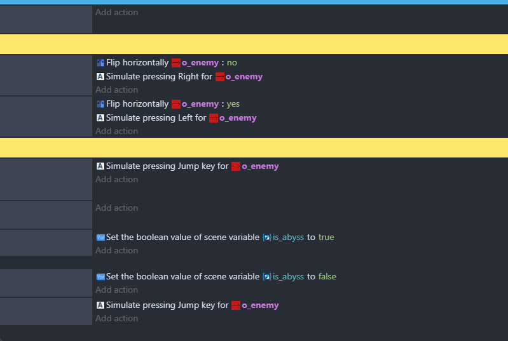The image size is (508, 341).
Task: Click variable icon of is_abyss to true action
Action: click(x=100, y=237)
